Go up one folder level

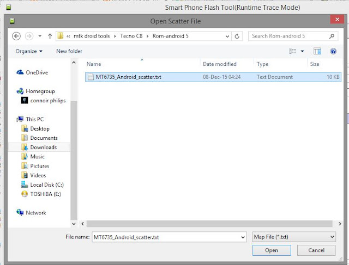click(x=50, y=36)
